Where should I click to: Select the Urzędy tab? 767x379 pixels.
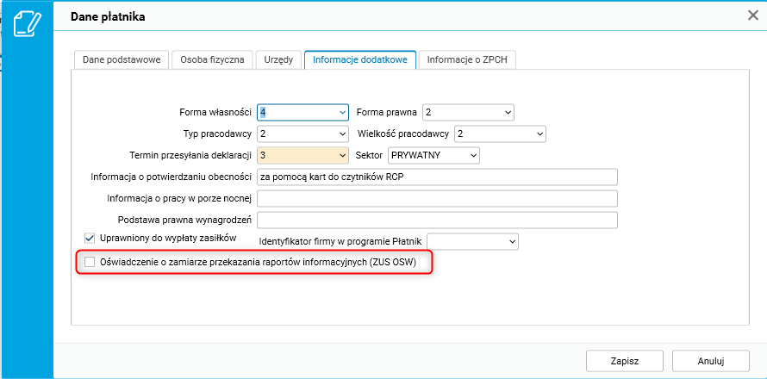coord(278,60)
